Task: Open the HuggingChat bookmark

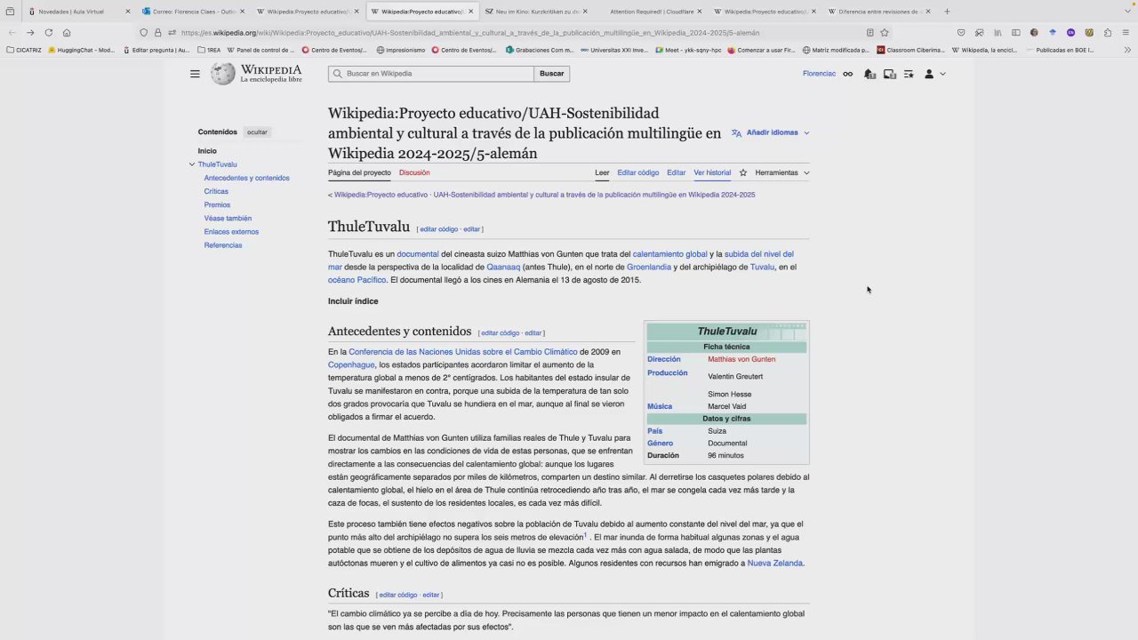Action: coord(82,50)
